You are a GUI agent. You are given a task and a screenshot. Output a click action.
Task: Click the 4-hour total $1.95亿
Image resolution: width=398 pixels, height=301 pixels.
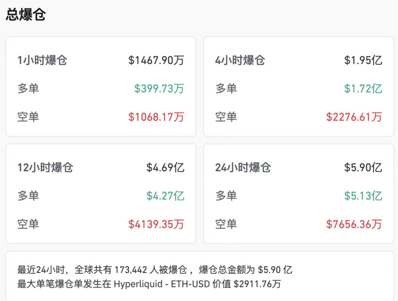363,60
